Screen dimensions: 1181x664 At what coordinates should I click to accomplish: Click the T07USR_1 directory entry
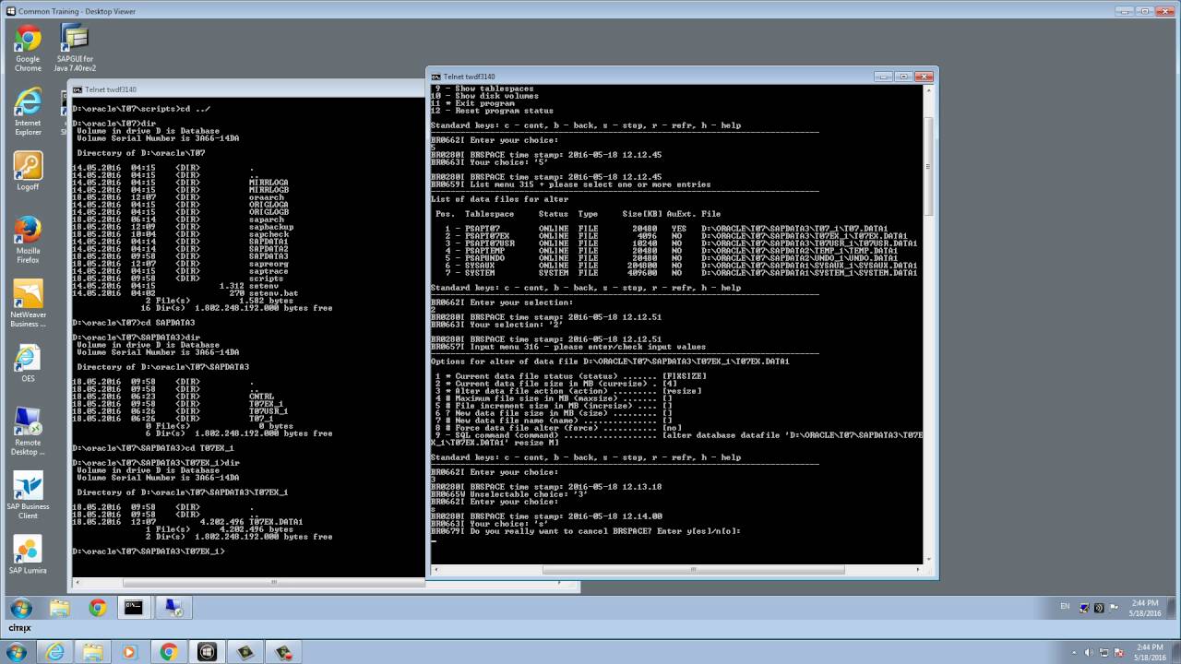[180, 411]
